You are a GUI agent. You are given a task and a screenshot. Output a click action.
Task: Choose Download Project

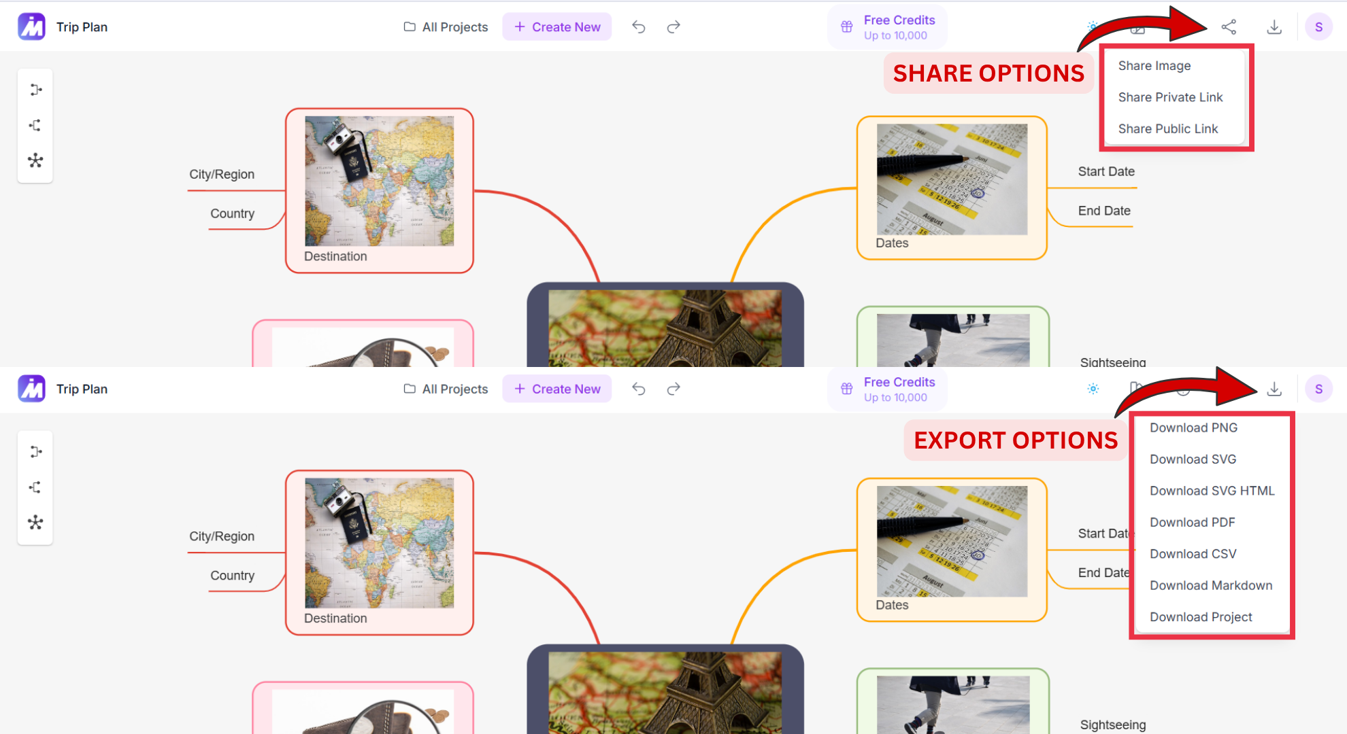pos(1201,617)
